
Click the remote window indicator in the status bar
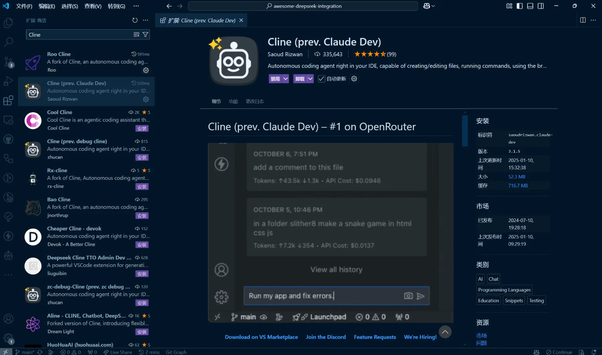5,352
